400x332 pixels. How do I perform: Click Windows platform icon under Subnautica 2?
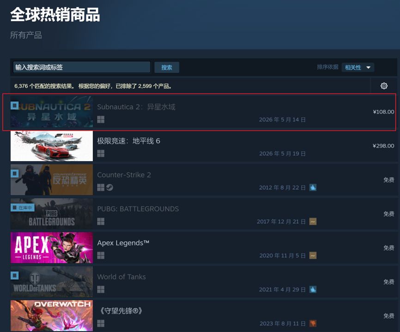(x=101, y=119)
